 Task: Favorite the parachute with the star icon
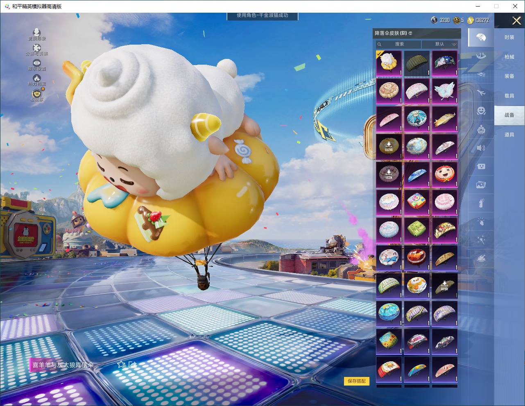coord(121,364)
